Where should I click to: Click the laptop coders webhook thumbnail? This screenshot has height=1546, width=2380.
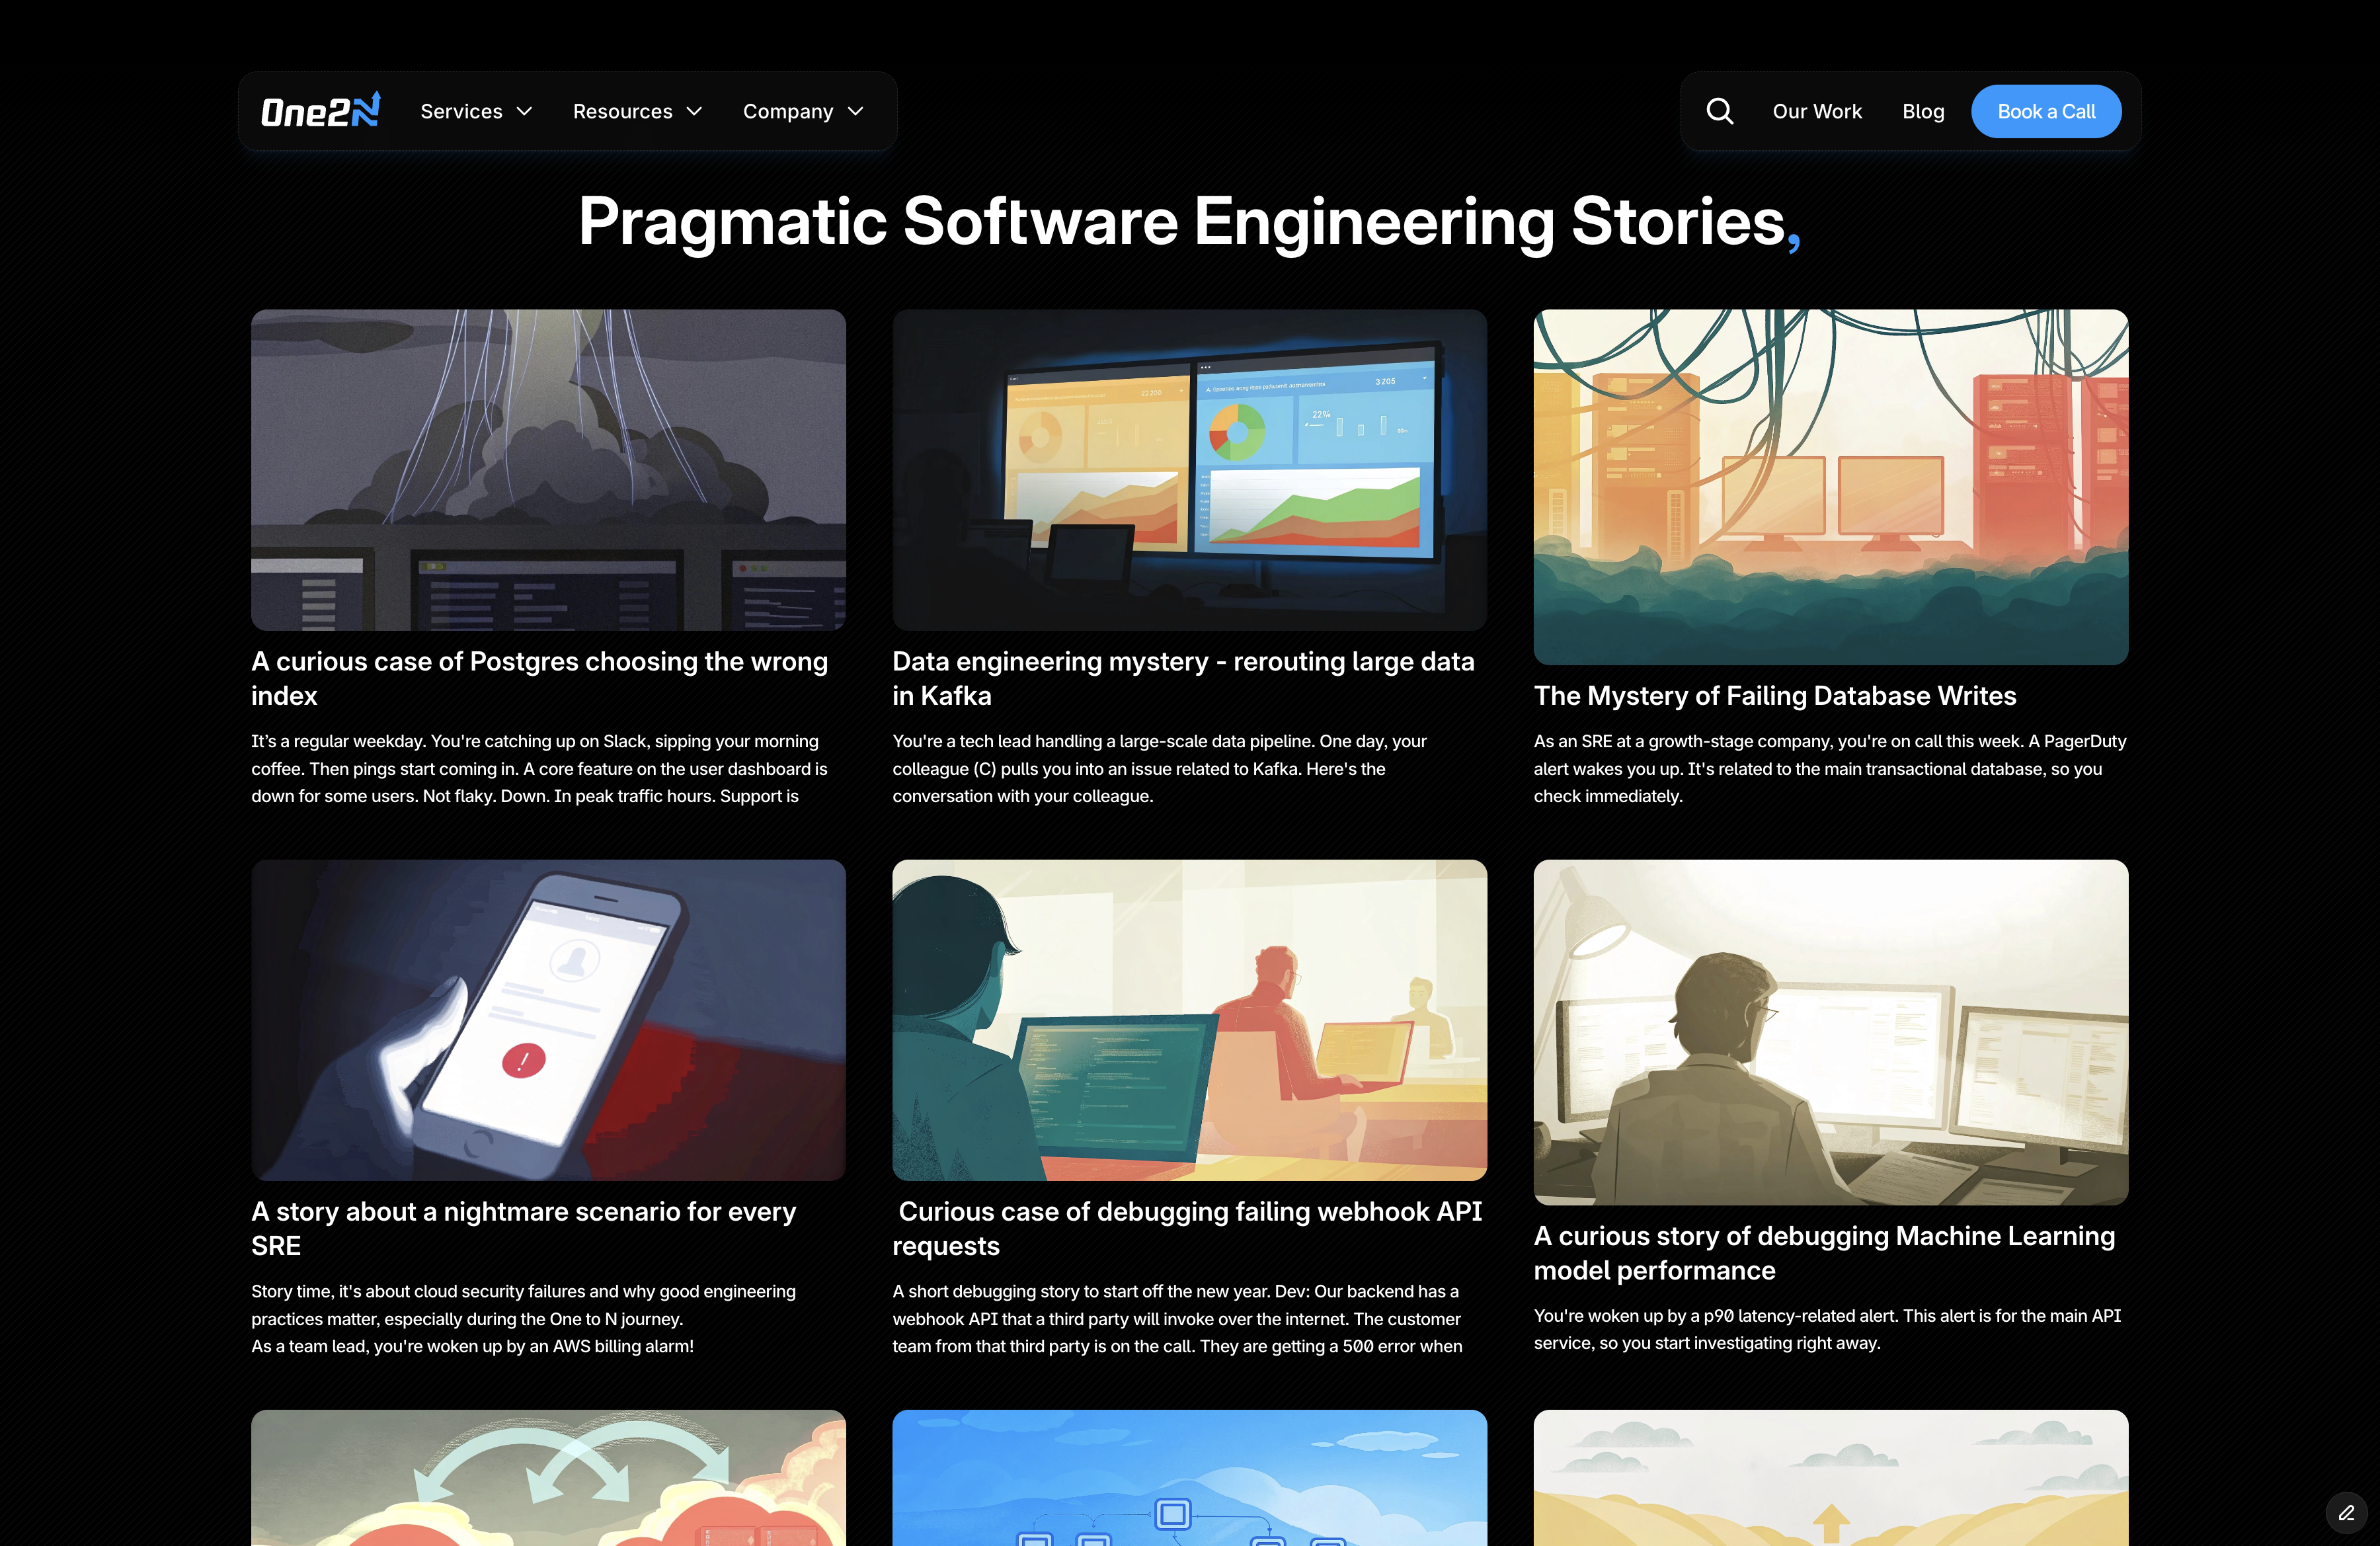(x=1189, y=1020)
